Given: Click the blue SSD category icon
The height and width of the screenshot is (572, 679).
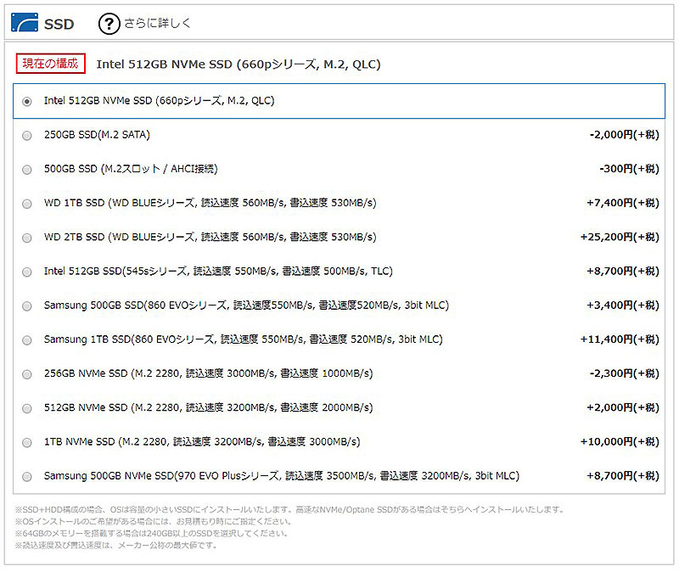Looking at the screenshot, I should coord(25,23).
